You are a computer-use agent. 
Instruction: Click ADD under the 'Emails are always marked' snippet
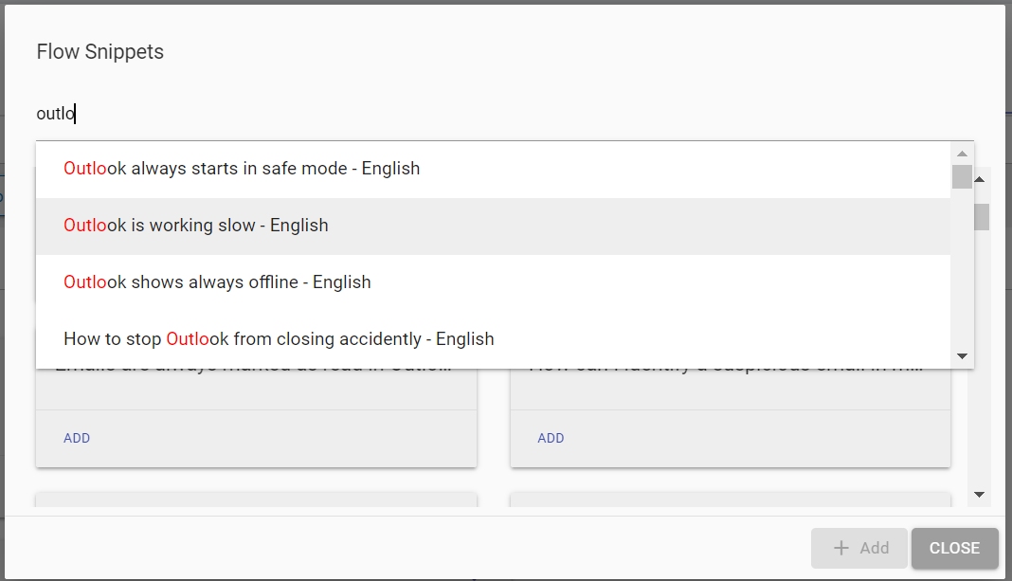[76, 438]
